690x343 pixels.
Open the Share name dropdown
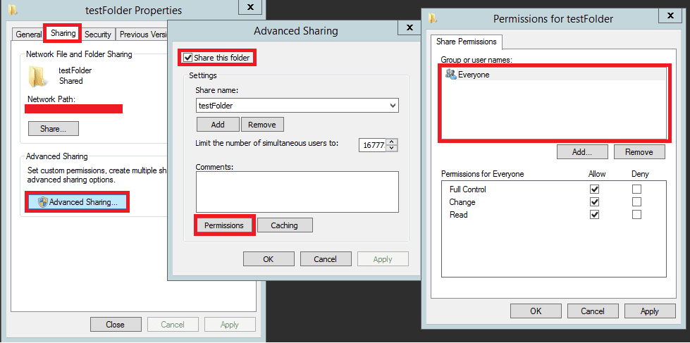coord(393,105)
